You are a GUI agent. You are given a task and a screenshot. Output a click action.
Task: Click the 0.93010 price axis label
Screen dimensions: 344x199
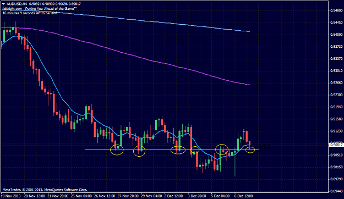(337, 70)
